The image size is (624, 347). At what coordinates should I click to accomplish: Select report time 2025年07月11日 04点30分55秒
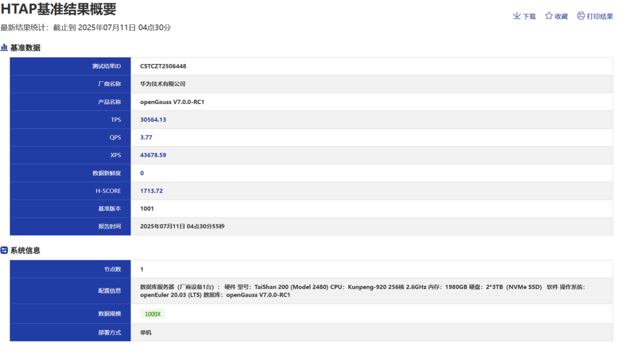[x=182, y=226]
